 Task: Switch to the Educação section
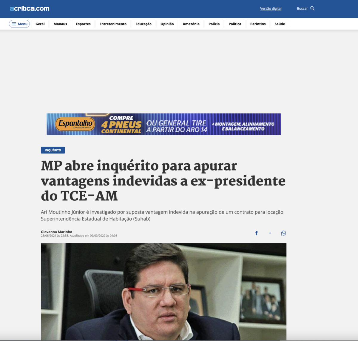pos(143,24)
